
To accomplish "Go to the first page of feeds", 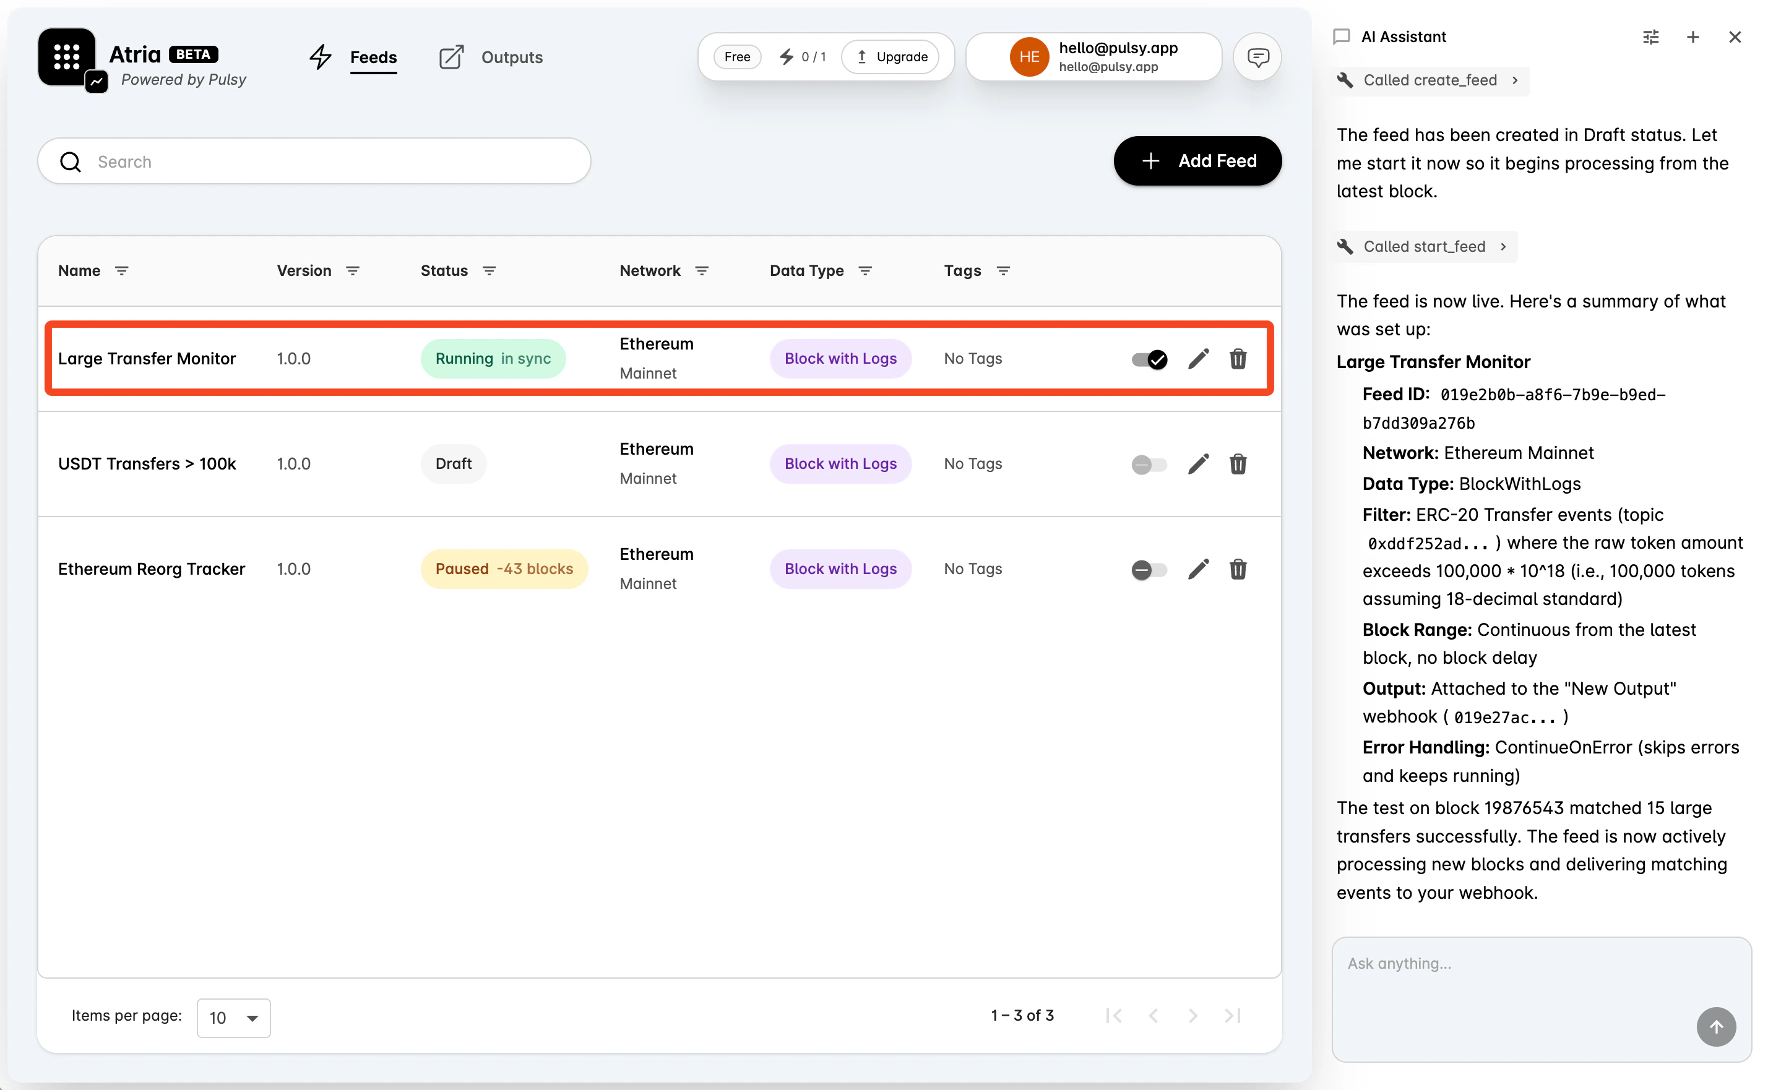I will tap(1114, 1016).
